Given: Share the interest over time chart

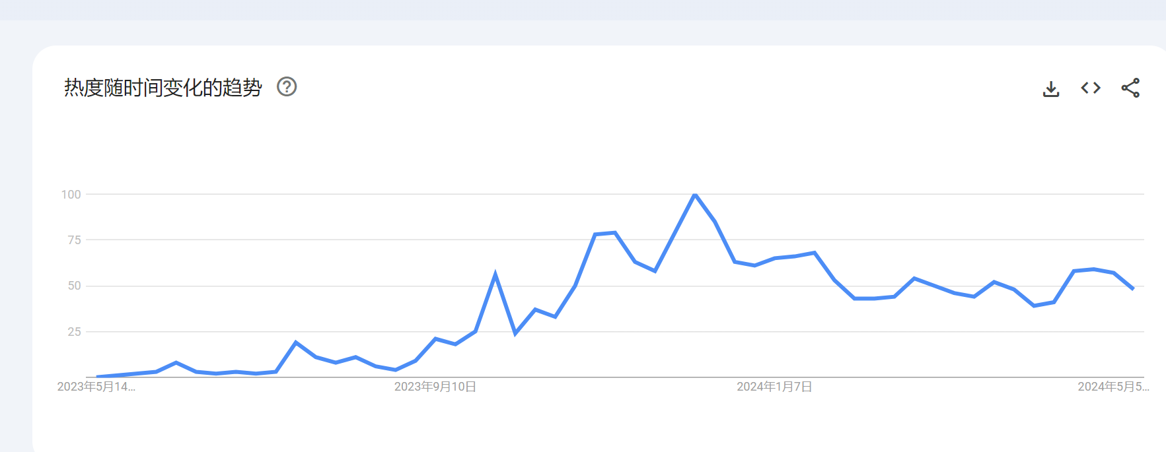Looking at the screenshot, I should tap(1130, 88).
